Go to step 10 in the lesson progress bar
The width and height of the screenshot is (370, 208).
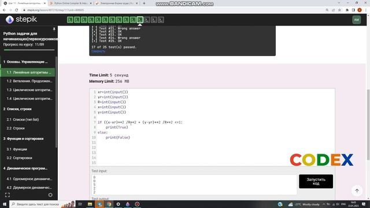133,20
